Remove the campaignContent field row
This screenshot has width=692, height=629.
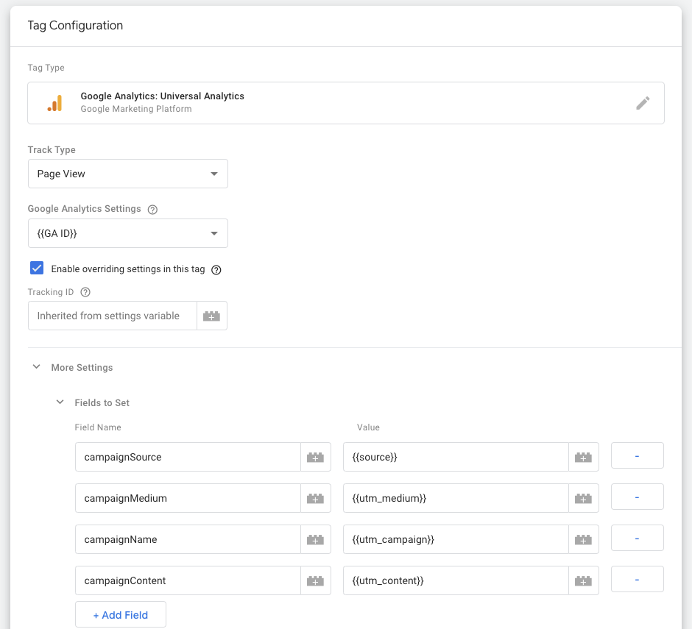coord(638,579)
